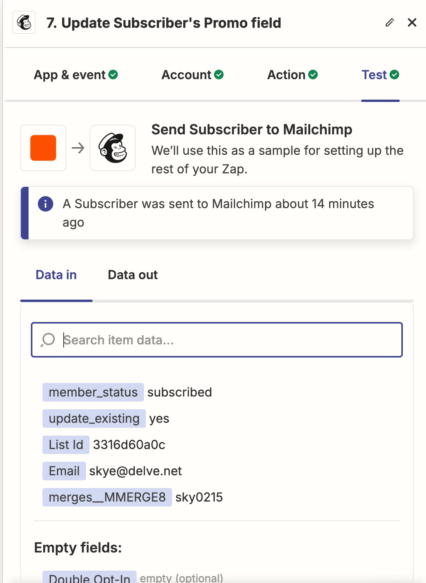Click the Email field tag

(x=64, y=471)
